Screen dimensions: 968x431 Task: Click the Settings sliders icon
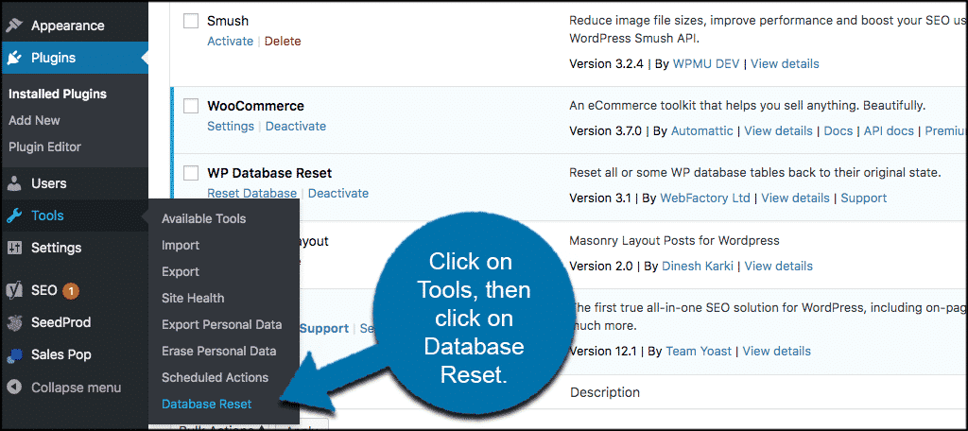click(x=14, y=248)
